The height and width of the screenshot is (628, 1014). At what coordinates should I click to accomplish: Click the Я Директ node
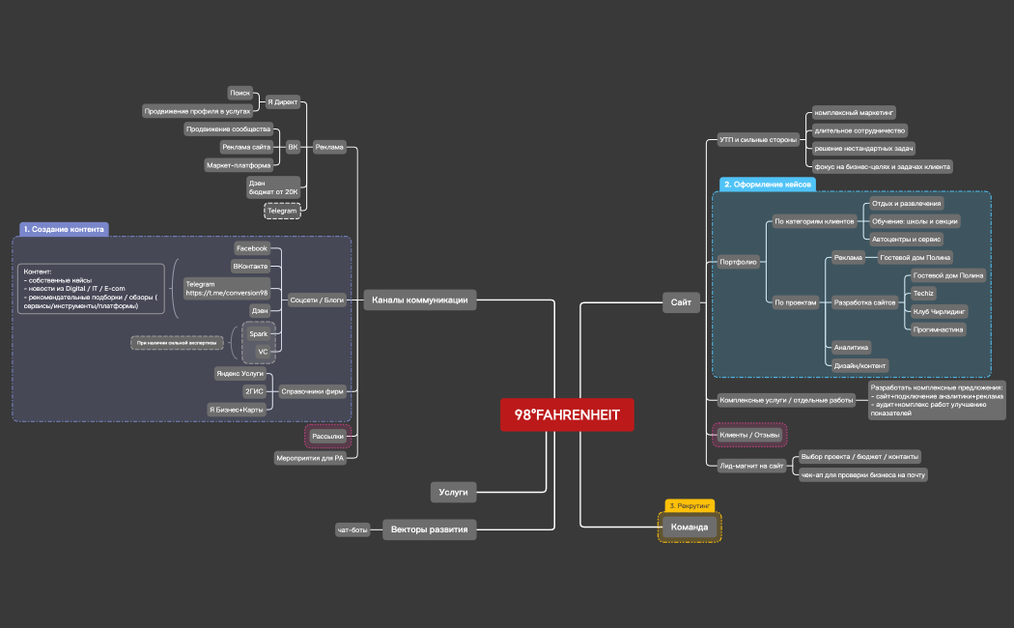[282, 101]
